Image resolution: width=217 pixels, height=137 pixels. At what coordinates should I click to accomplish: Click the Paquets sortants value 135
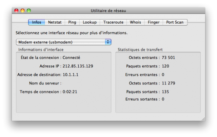pyautogui.click(x=165, y=92)
